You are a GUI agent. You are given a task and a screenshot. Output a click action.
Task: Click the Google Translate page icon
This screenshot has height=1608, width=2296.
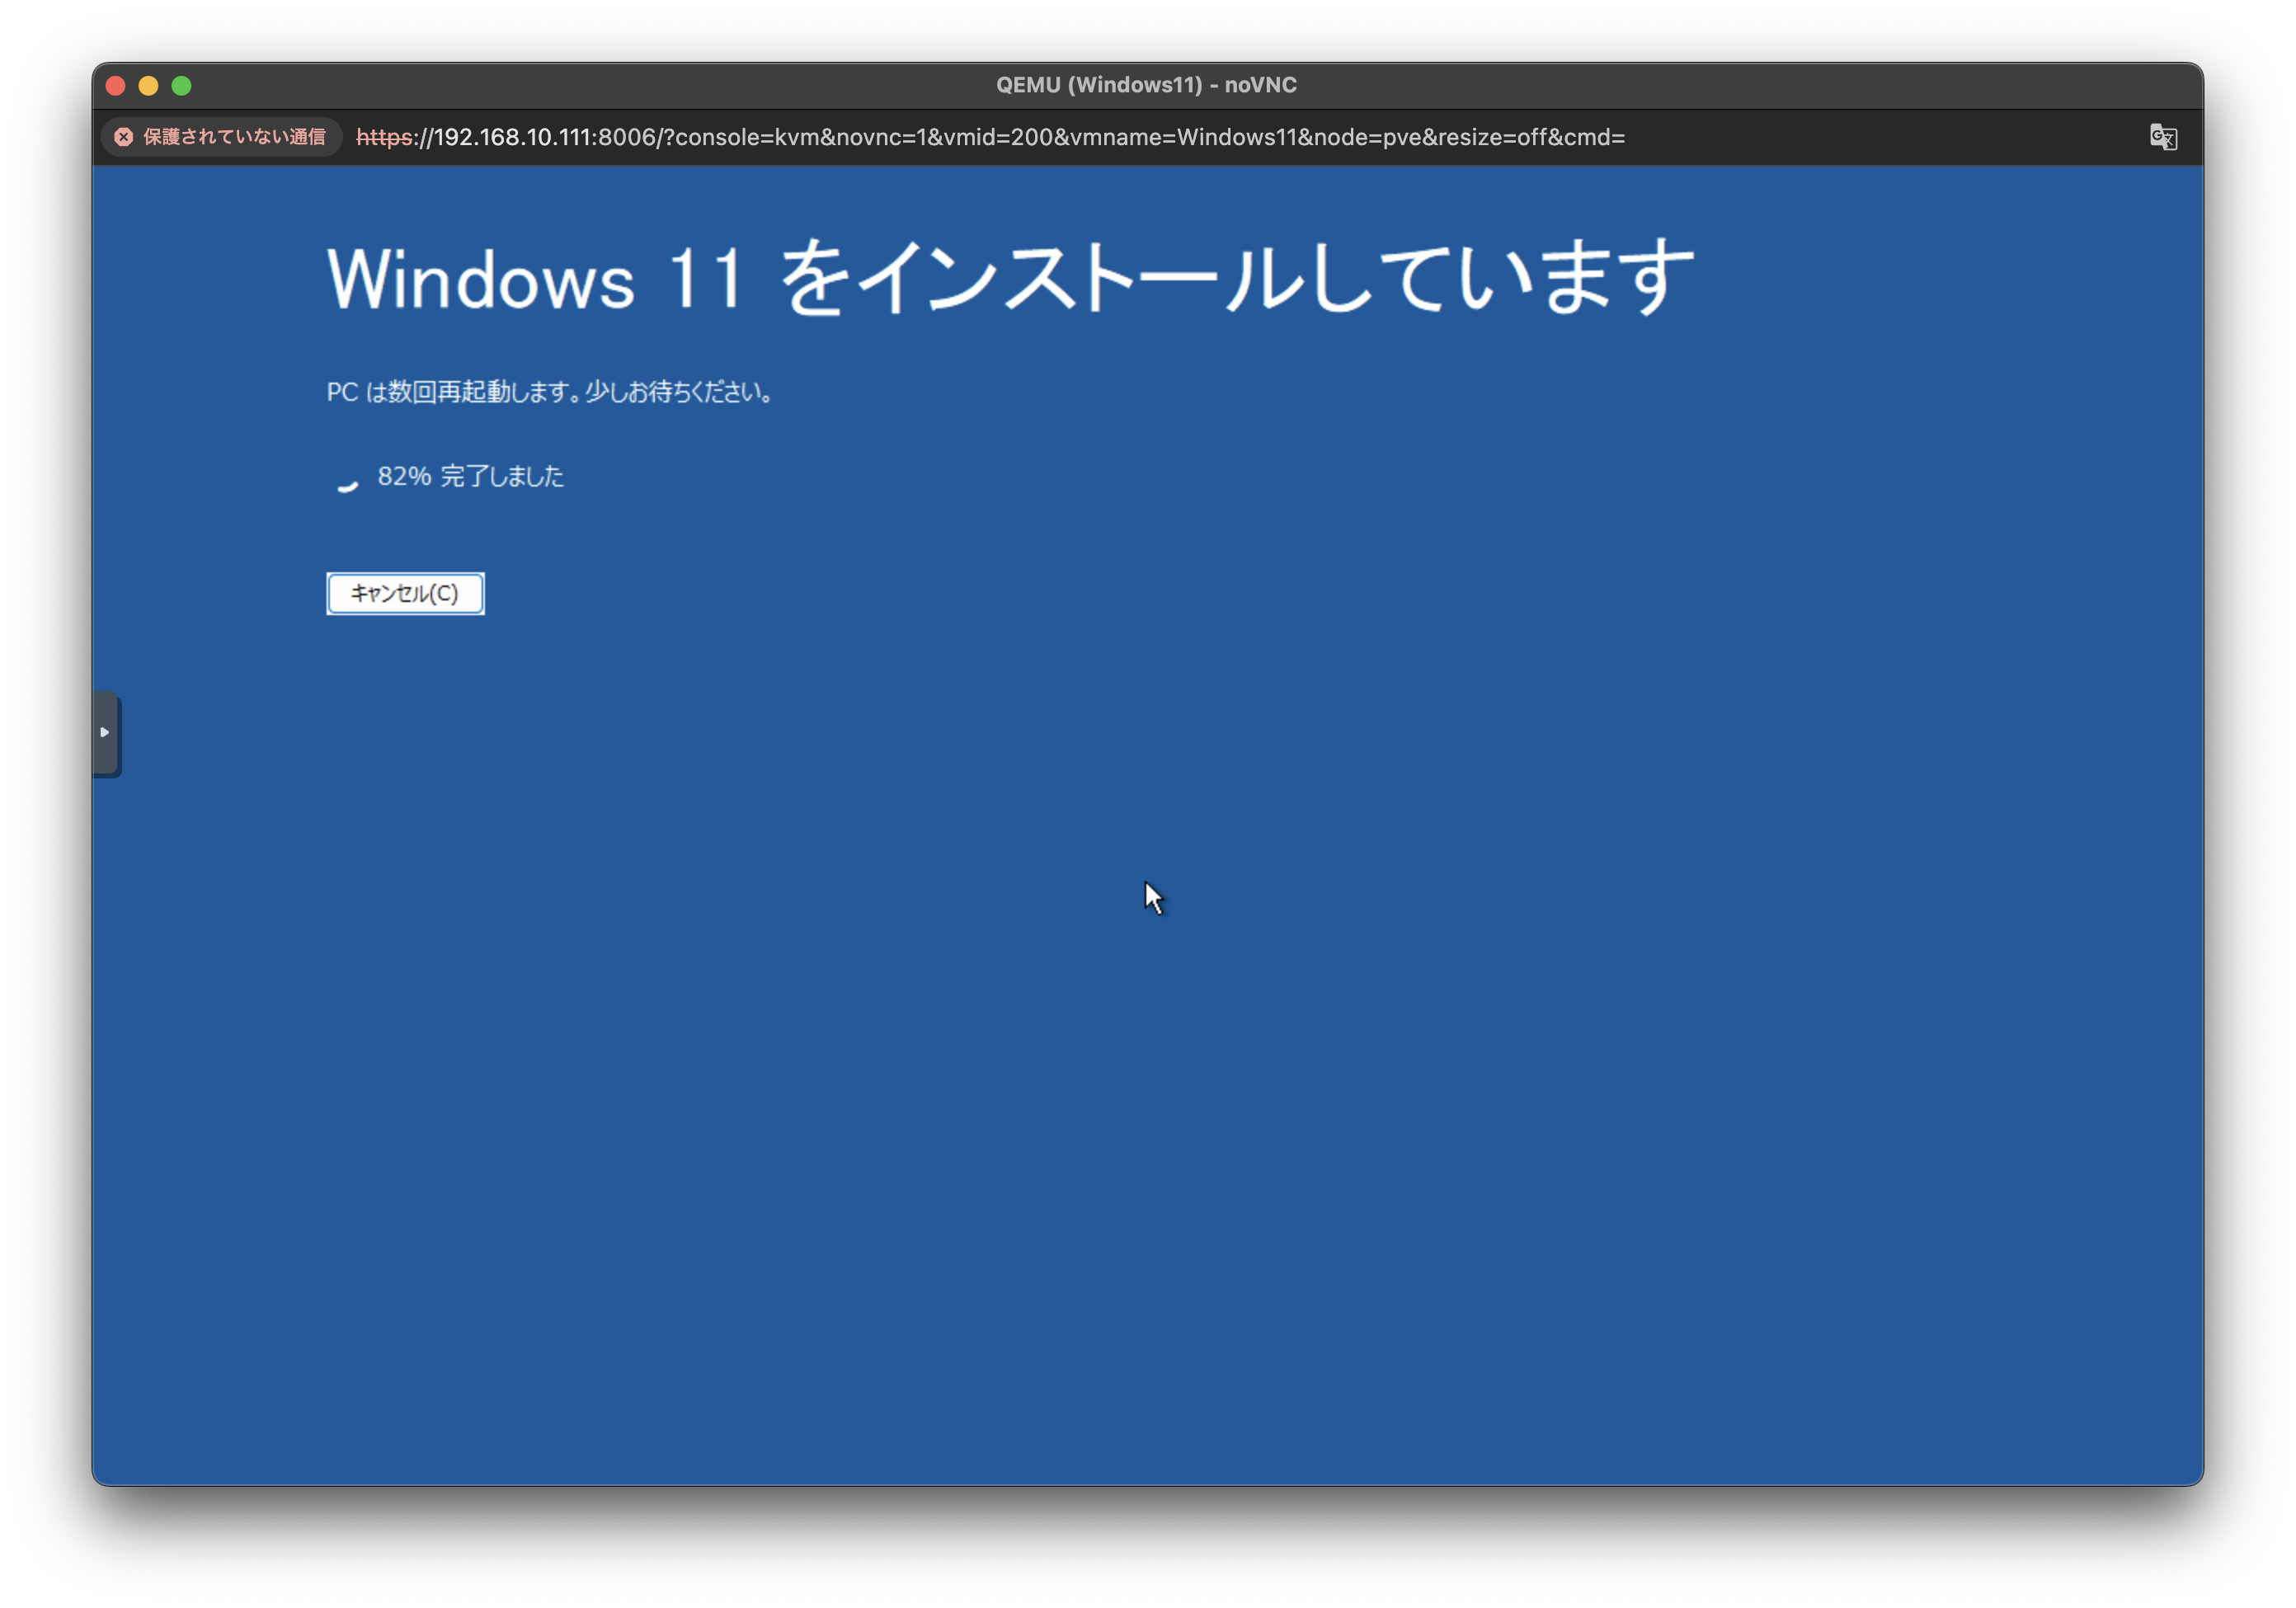[x=2163, y=137]
